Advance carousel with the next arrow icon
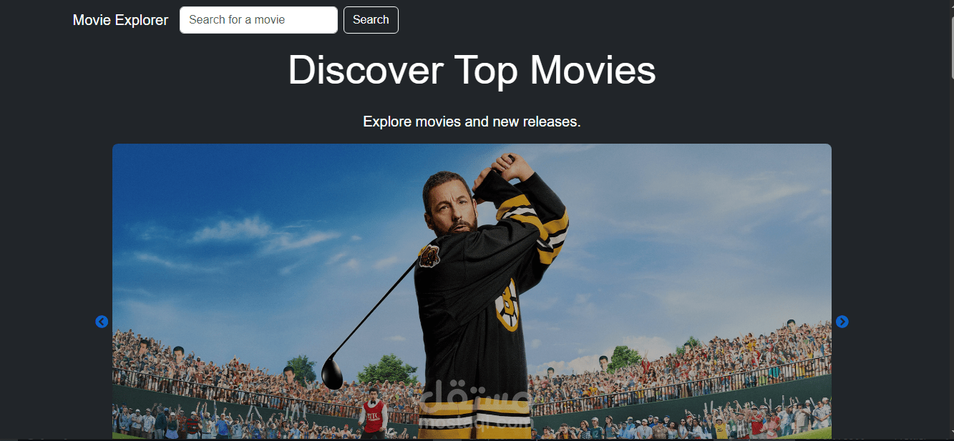 tap(842, 322)
